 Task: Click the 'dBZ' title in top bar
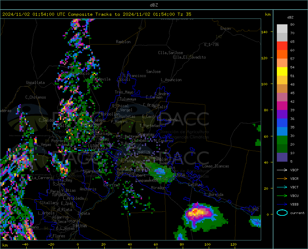coord(154,5)
